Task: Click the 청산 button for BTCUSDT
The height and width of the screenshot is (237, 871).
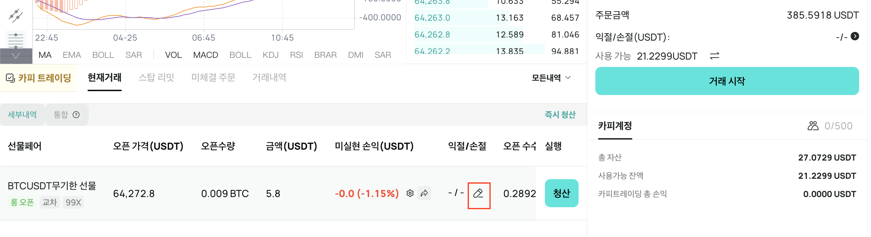Action: pos(561,193)
